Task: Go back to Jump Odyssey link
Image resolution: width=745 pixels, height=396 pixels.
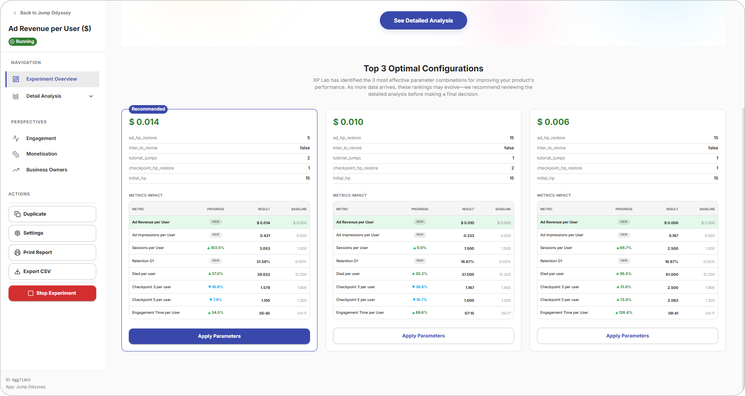Action: 45,13
